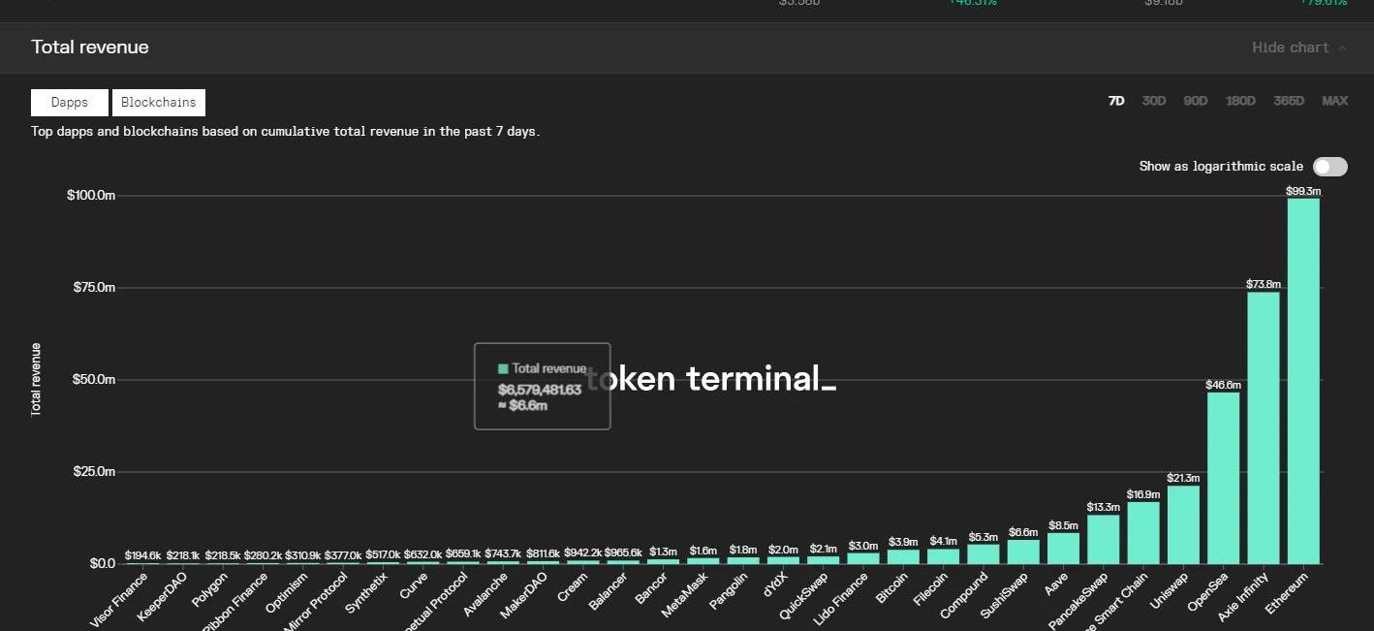Image resolution: width=1374 pixels, height=631 pixels.
Task: Click the Aave revenue bar
Action: pos(1063,548)
